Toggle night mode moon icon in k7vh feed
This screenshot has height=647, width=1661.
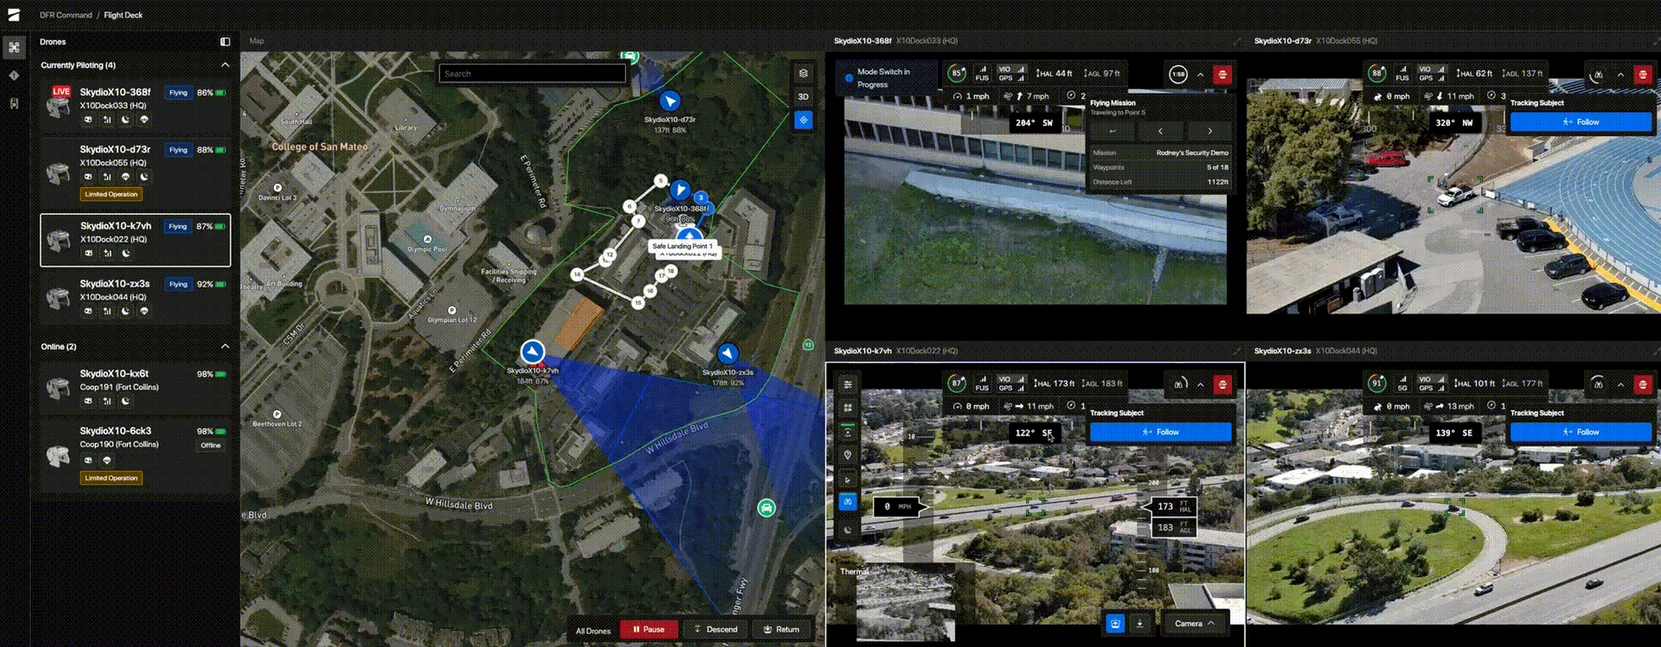847,530
